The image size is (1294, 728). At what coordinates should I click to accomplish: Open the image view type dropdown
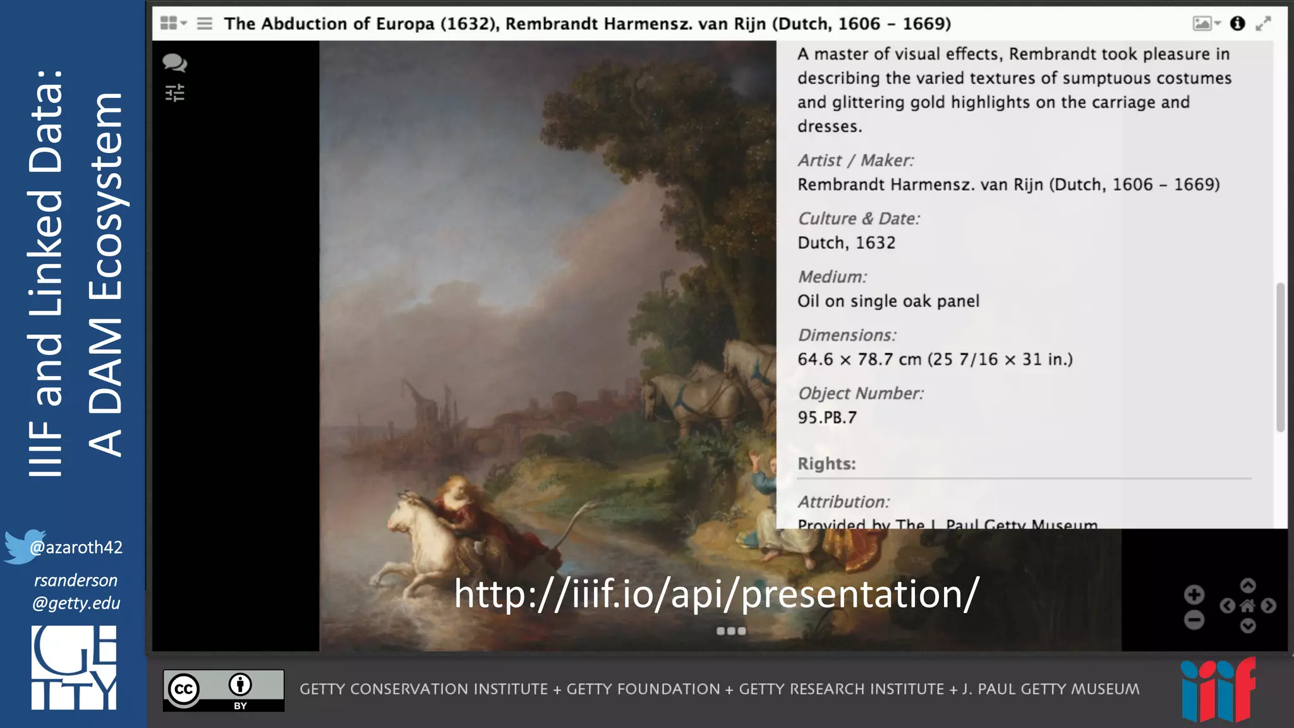1206,23
